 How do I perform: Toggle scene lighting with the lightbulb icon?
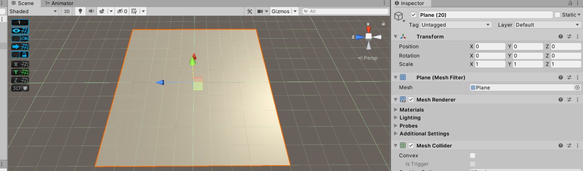[x=81, y=11]
